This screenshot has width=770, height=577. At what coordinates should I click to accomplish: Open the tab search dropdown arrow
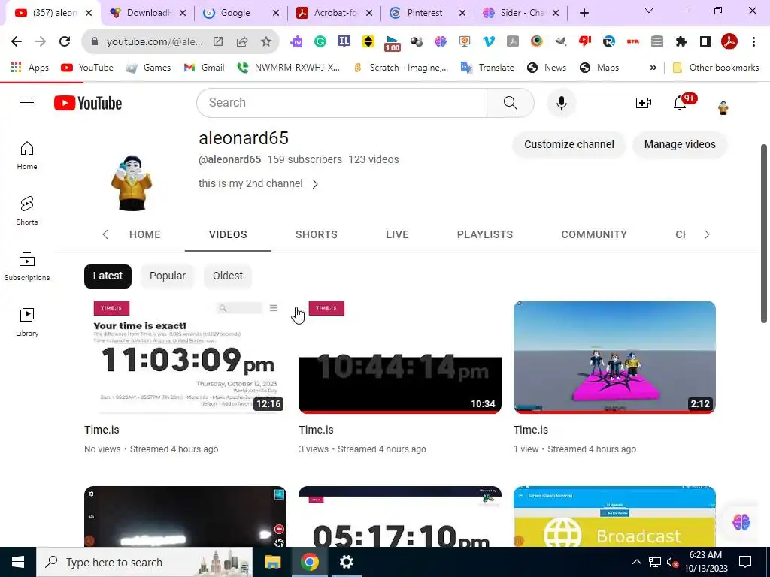(x=648, y=11)
